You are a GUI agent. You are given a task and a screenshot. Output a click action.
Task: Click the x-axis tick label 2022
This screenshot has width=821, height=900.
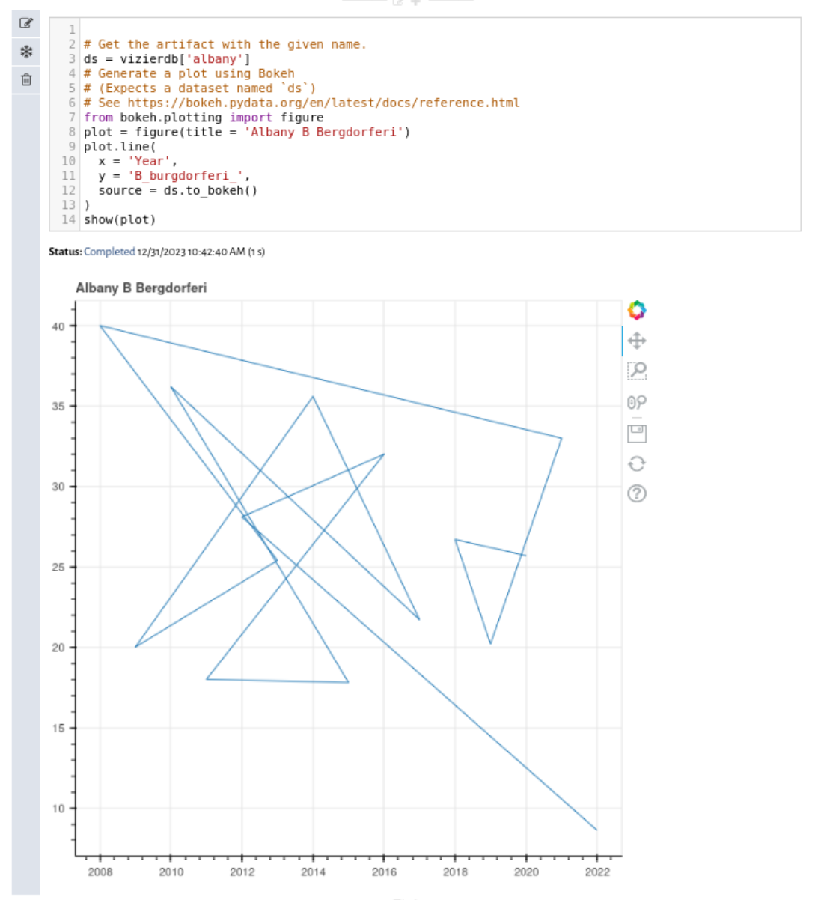(597, 872)
